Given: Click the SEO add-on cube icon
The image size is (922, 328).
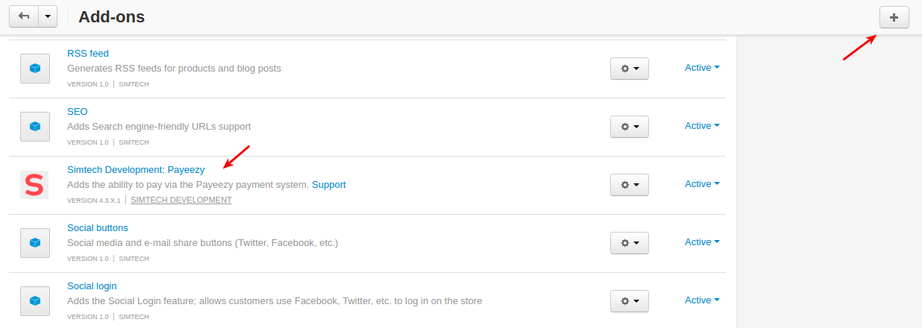Looking at the screenshot, I should pos(34,126).
